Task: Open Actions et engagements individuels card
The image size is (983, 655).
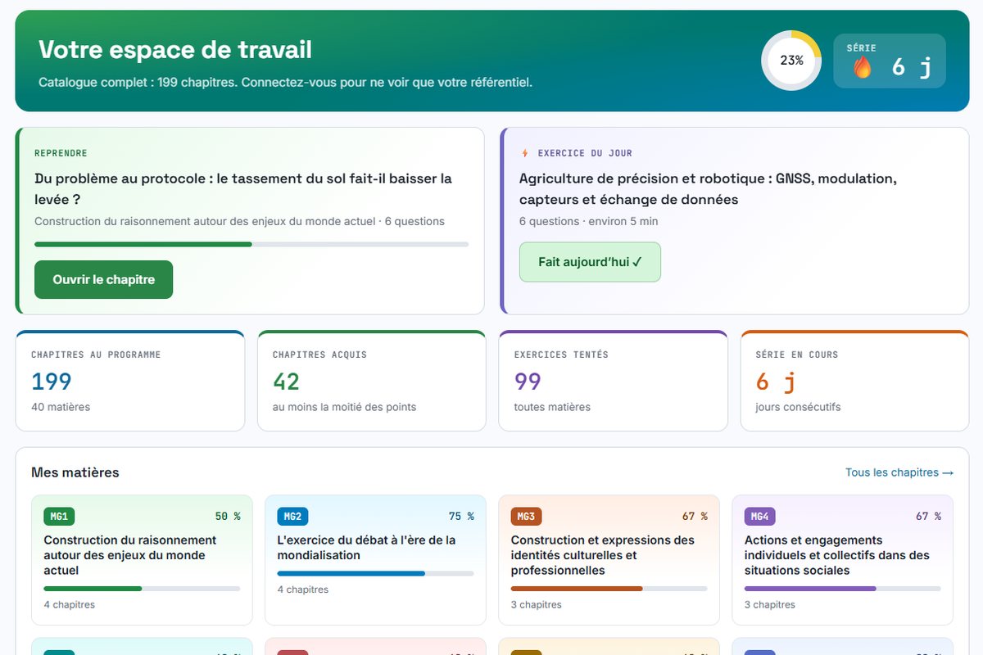Action: point(842,560)
